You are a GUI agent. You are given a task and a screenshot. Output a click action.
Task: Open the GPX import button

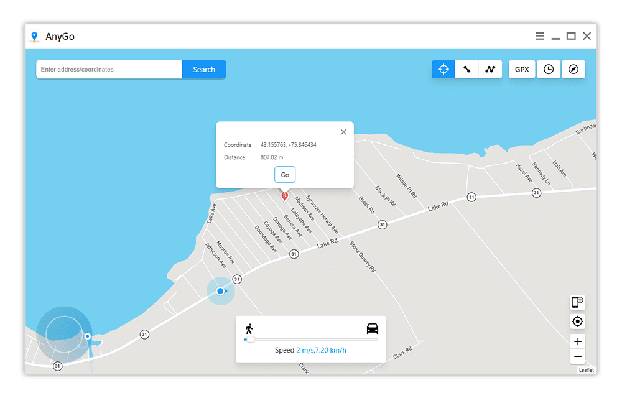522,70
